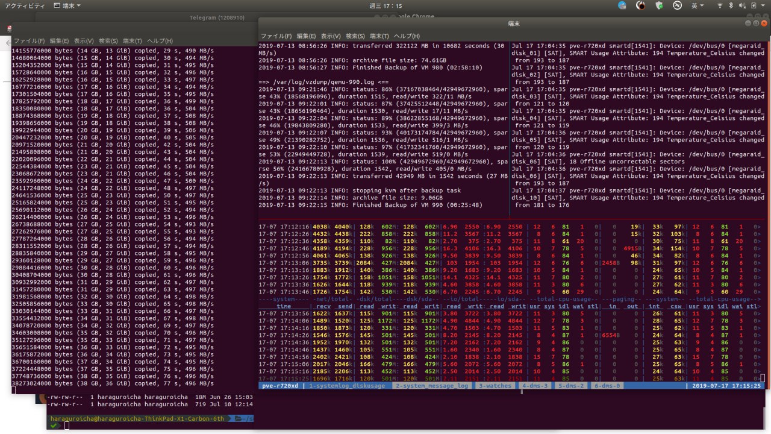Click file listing row '18M Jun 26 15:03'

151,397
